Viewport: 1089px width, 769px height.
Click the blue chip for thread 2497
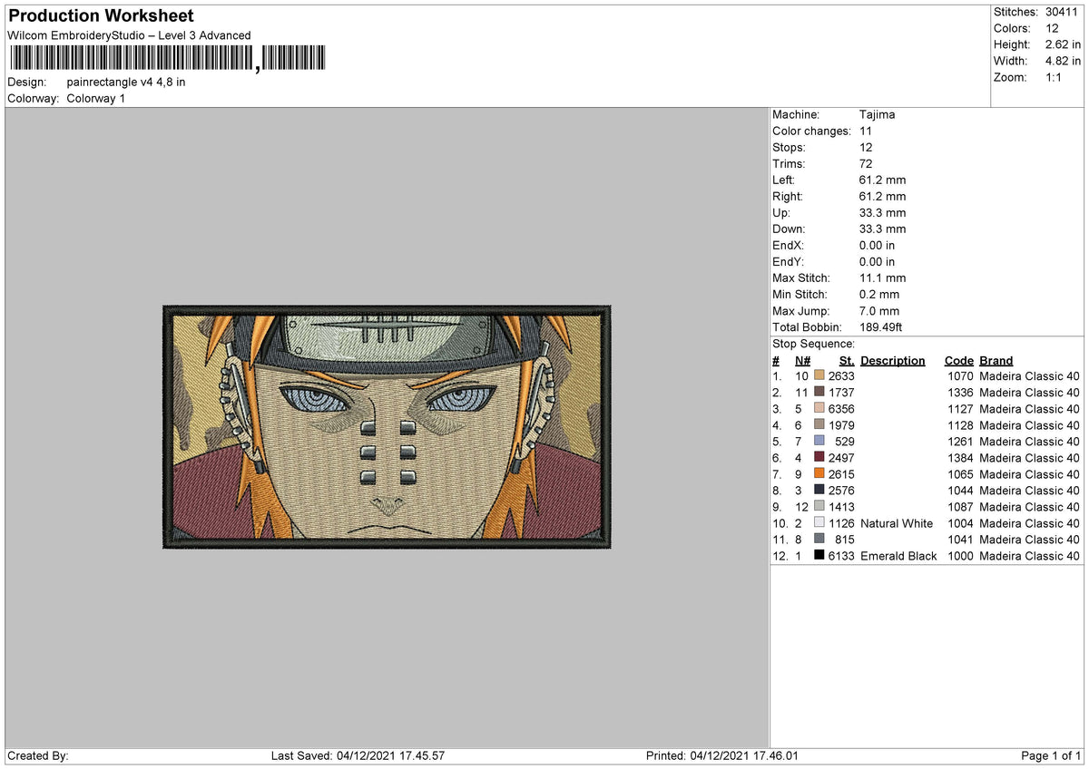[x=821, y=458]
